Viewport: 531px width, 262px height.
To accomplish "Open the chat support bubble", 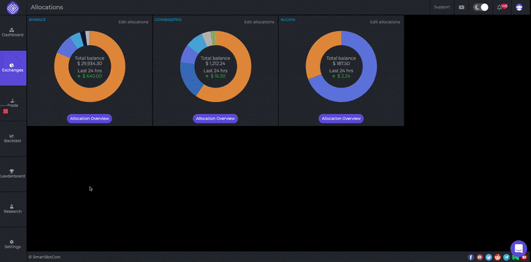I will pos(518,249).
